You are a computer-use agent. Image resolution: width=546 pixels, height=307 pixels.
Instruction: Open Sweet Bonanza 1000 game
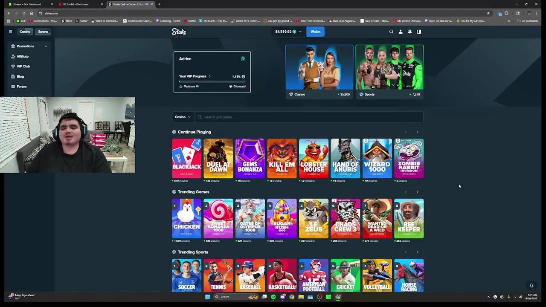[218, 218]
